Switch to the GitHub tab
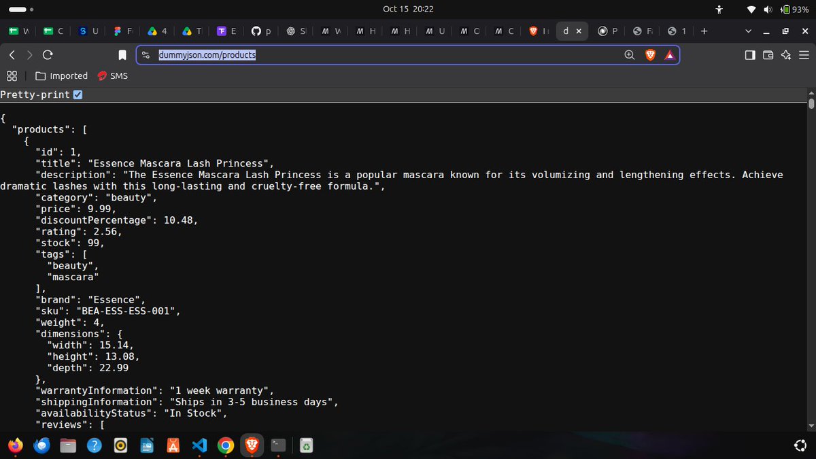 (262, 31)
